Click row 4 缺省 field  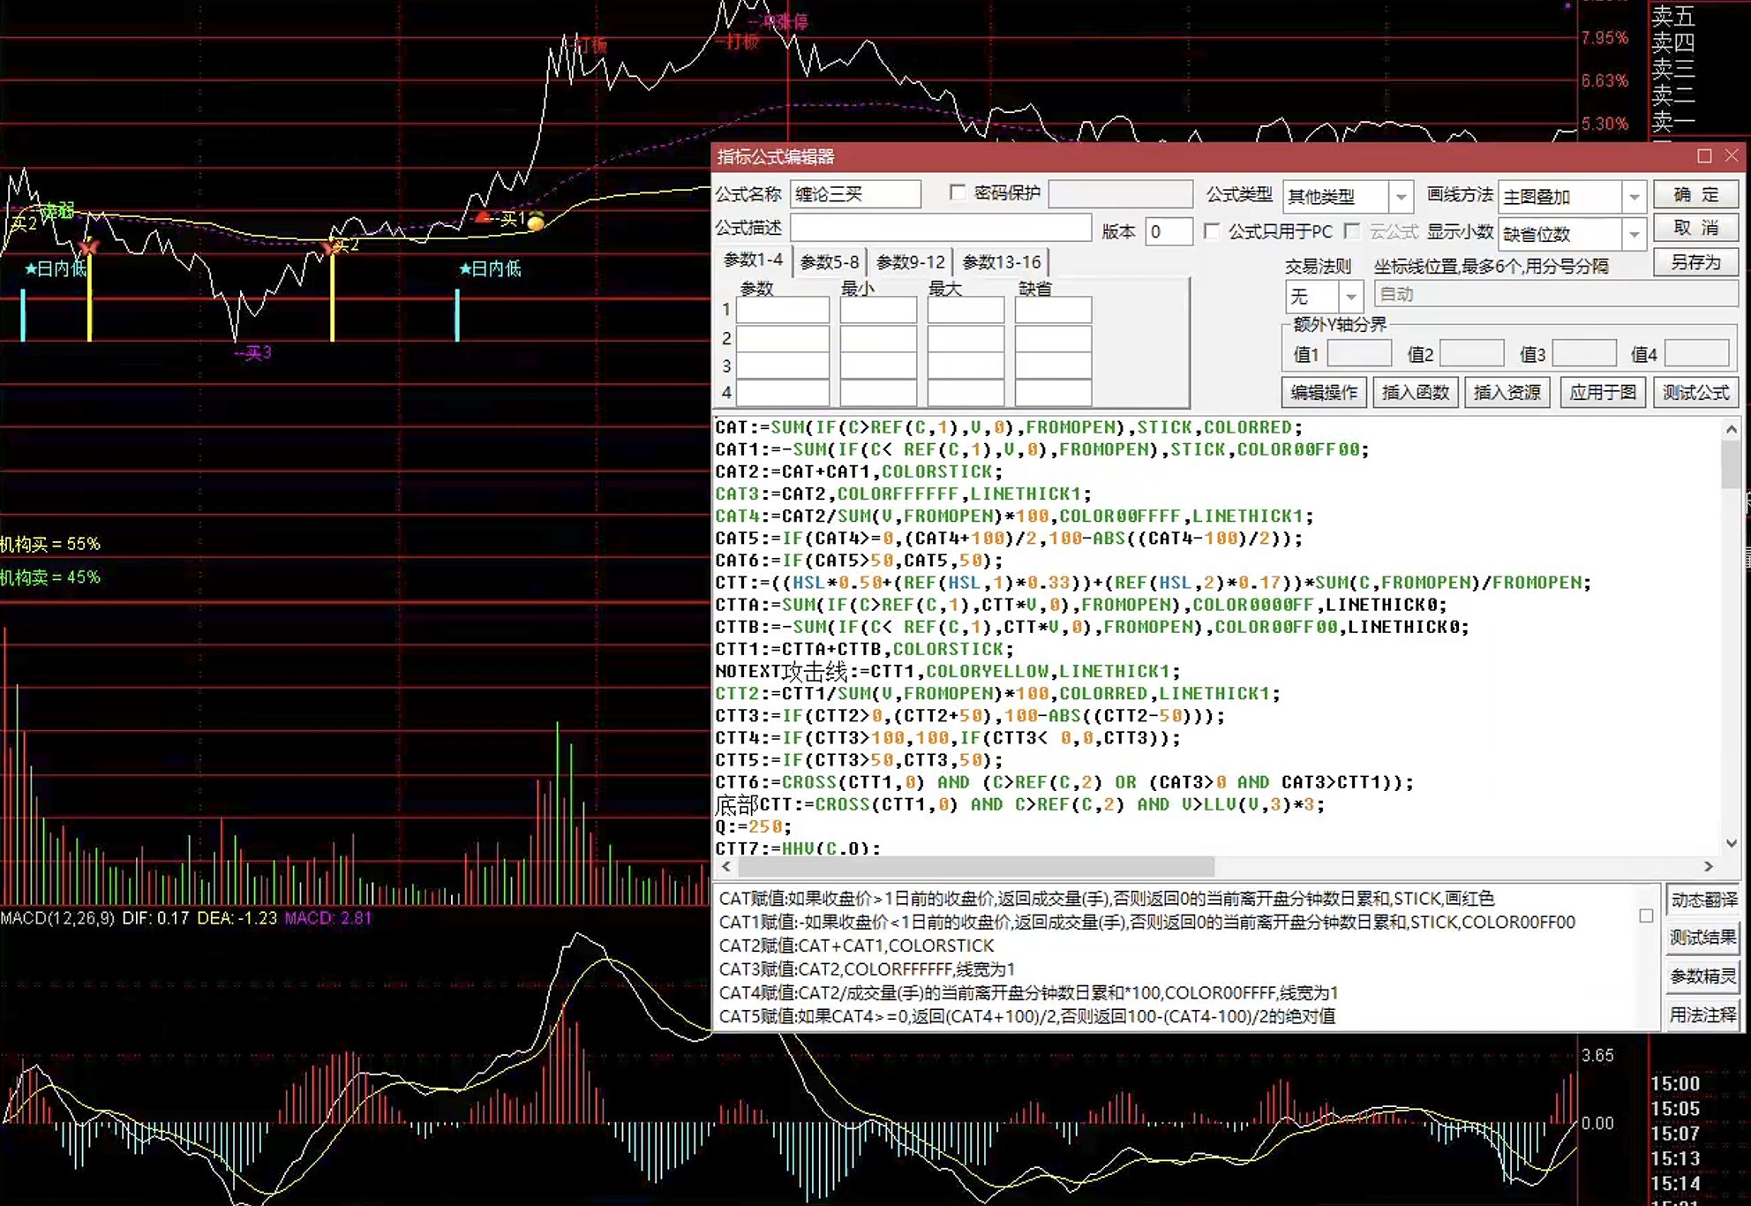[1053, 392]
